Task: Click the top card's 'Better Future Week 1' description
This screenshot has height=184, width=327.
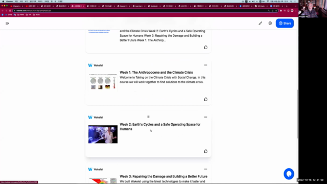Action: click(162, 36)
